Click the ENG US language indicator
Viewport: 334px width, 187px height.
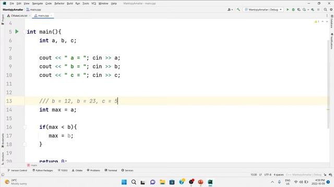(288, 182)
